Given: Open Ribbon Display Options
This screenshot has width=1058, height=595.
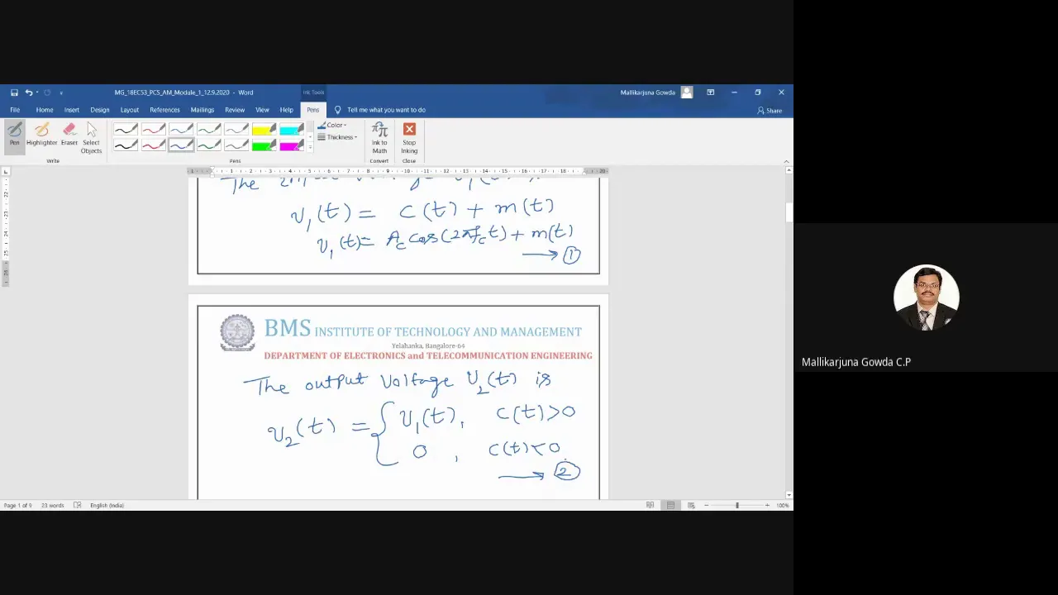Looking at the screenshot, I should (710, 93).
